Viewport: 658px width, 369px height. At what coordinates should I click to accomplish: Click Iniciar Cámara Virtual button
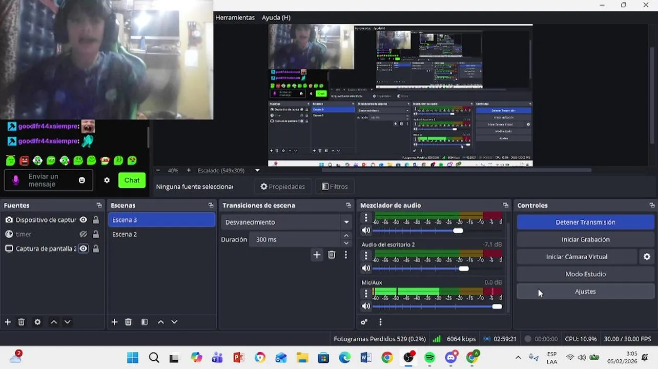pos(577,257)
